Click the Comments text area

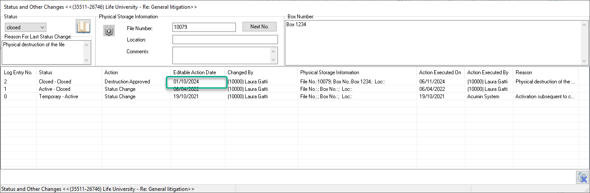[x=221, y=55]
